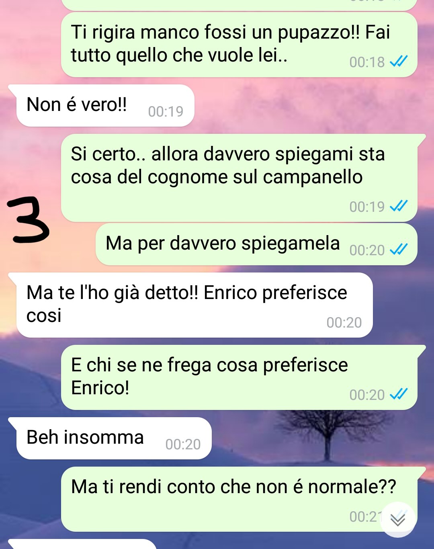
Task: Tap the 'Ma per davvero spiegamela' bubble
Action: point(256,244)
